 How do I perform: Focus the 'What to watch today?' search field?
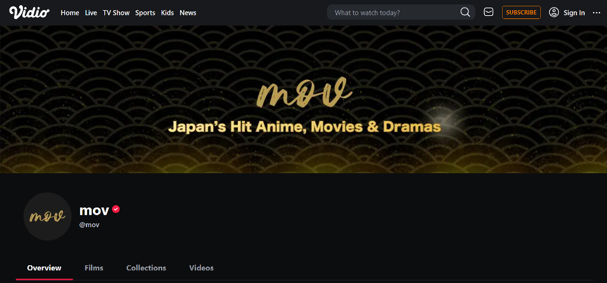pyautogui.click(x=401, y=12)
